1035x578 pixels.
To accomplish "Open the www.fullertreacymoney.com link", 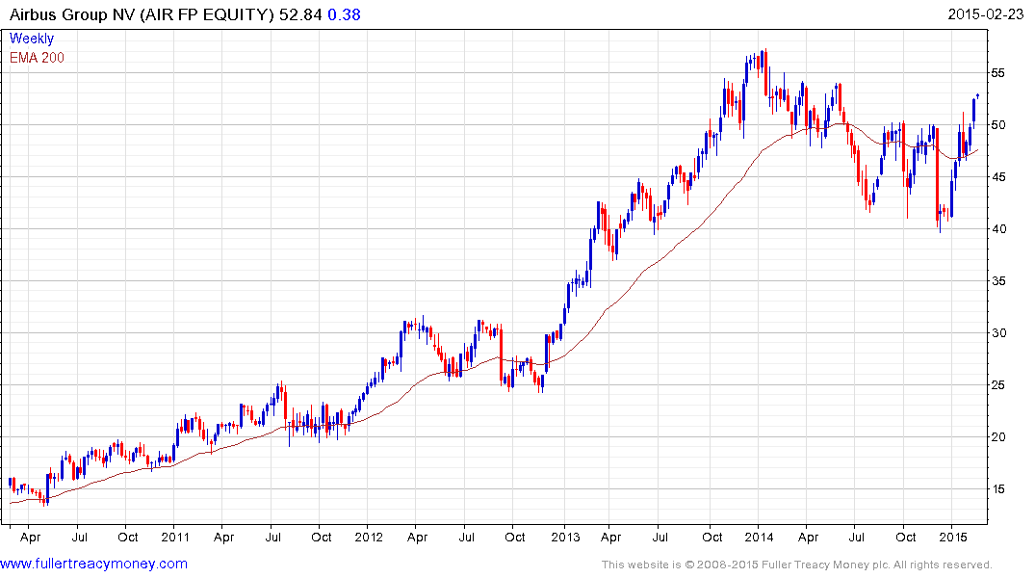I will click(93, 564).
